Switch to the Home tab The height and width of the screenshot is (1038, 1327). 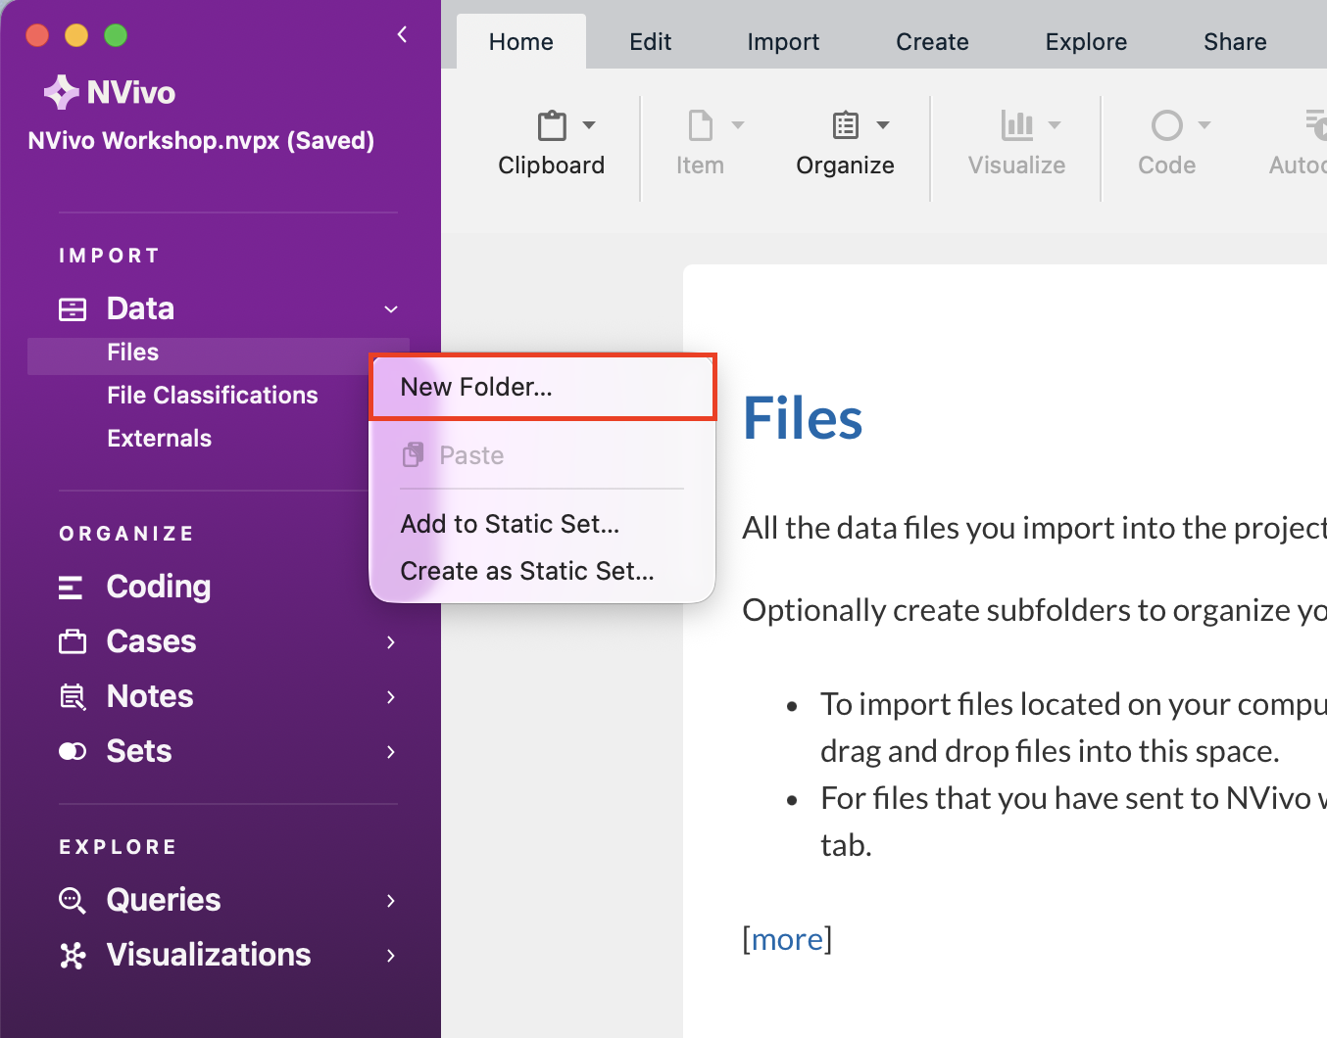point(521,42)
